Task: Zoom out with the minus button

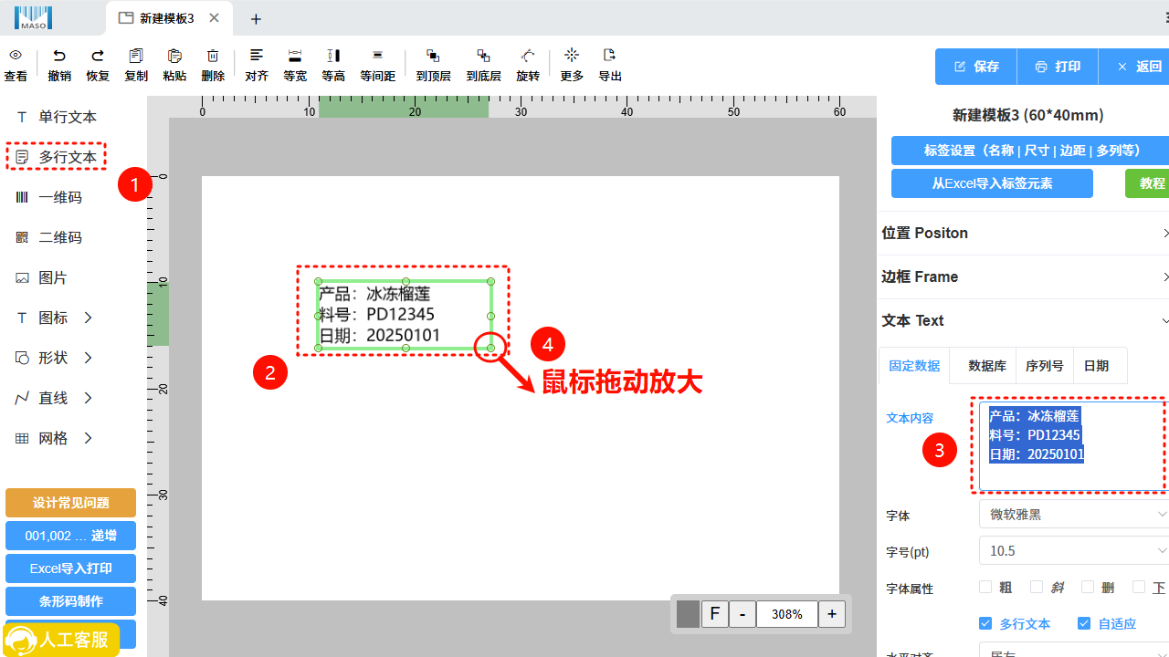Action: pos(742,614)
